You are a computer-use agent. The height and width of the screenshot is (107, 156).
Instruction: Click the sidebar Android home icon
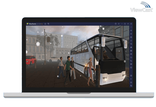tap(131, 82)
